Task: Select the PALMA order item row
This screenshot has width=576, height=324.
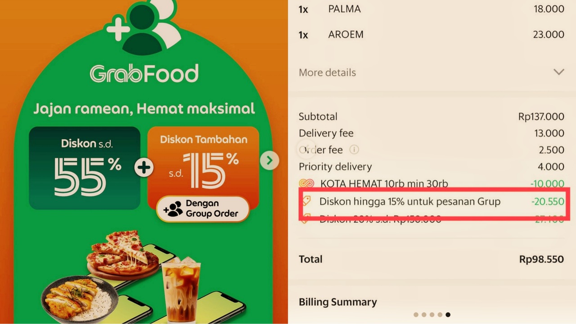Action: [432, 9]
